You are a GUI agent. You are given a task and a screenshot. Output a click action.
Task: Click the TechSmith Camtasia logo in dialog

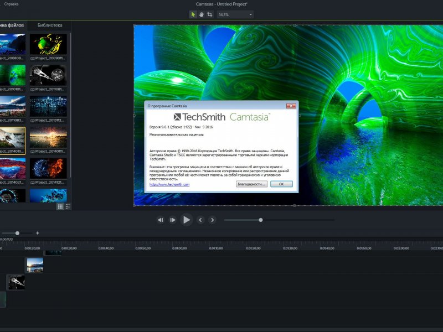(x=222, y=117)
